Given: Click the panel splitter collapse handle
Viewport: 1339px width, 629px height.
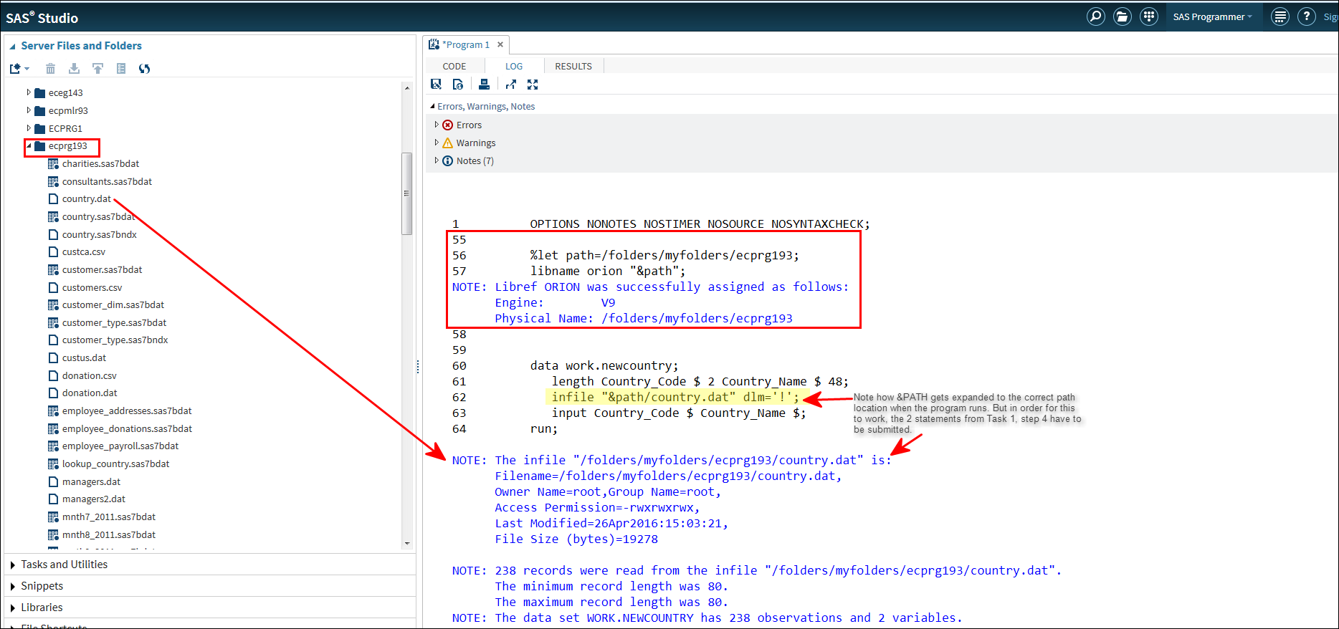Looking at the screenshot, I should pos(418,367).
